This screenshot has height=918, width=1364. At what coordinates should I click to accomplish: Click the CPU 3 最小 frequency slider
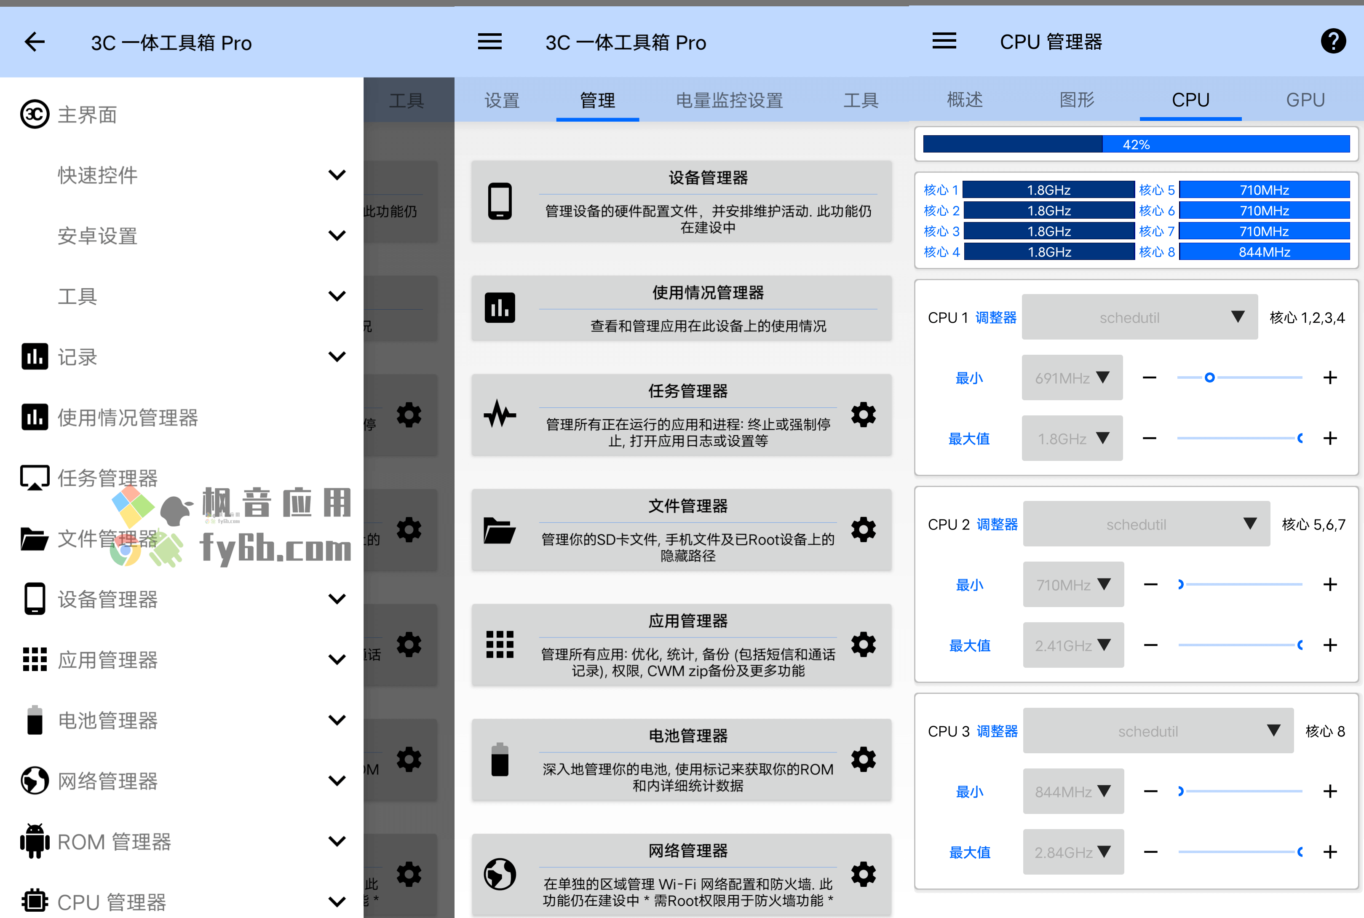1240,792
